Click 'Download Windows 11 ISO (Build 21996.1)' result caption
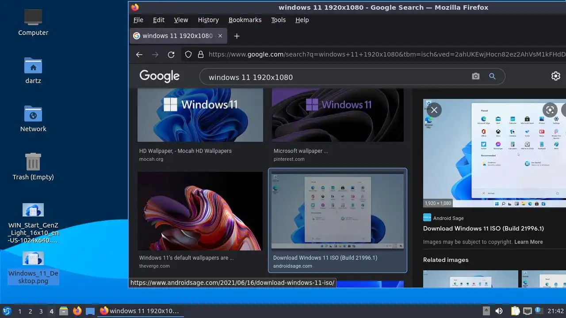This screenshot has width=566, height=318. point(325,258)
